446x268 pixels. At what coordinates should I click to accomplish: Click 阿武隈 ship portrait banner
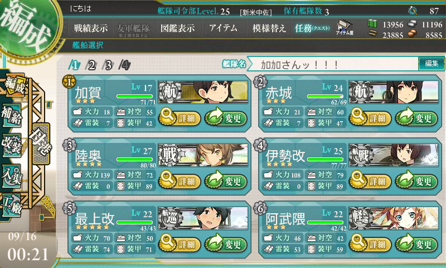point(394,218)
